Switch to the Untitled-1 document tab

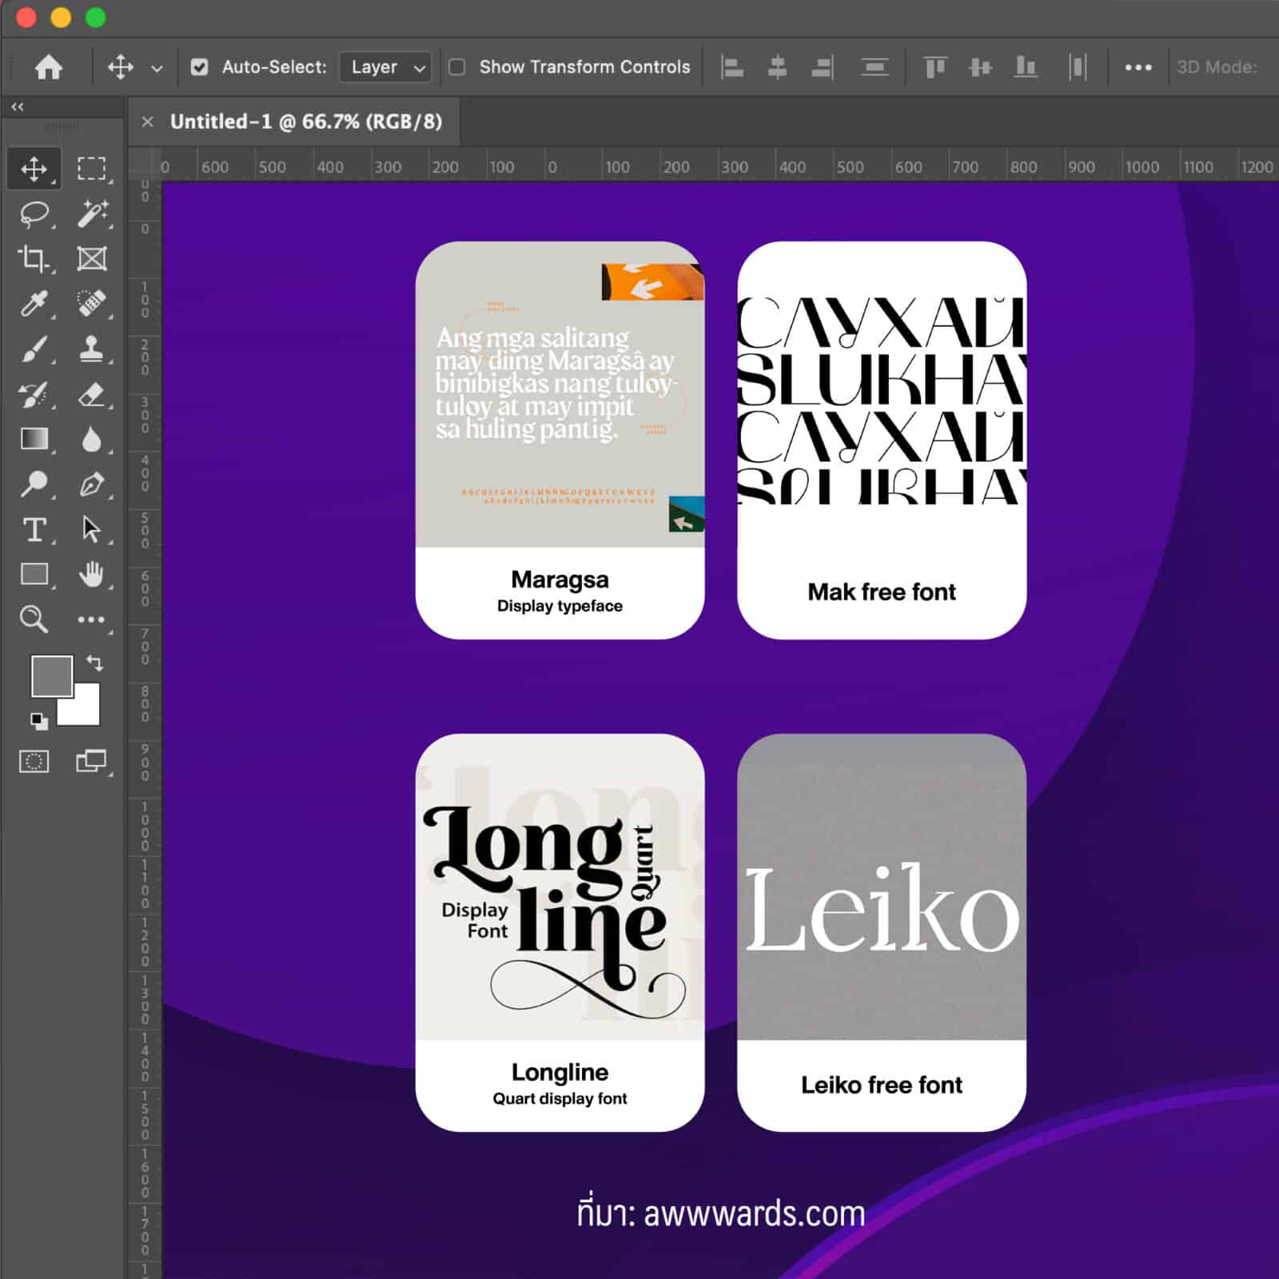coord(305,122)
